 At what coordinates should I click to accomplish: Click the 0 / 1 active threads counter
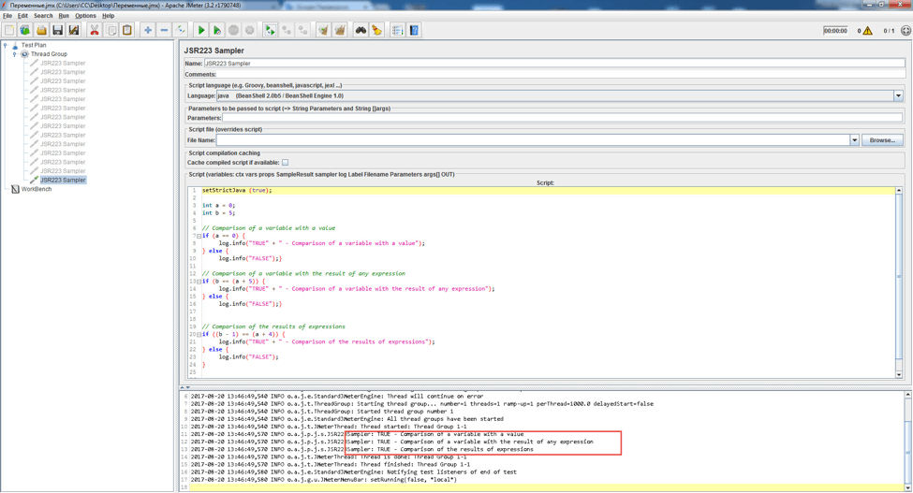889,31
